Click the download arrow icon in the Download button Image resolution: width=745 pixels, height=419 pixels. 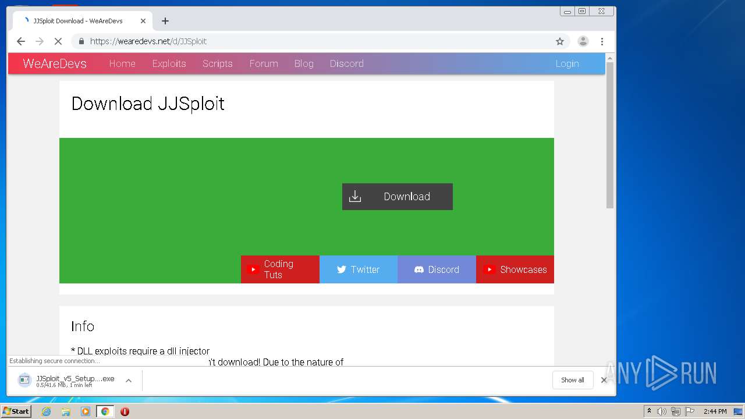coord(355,197)
